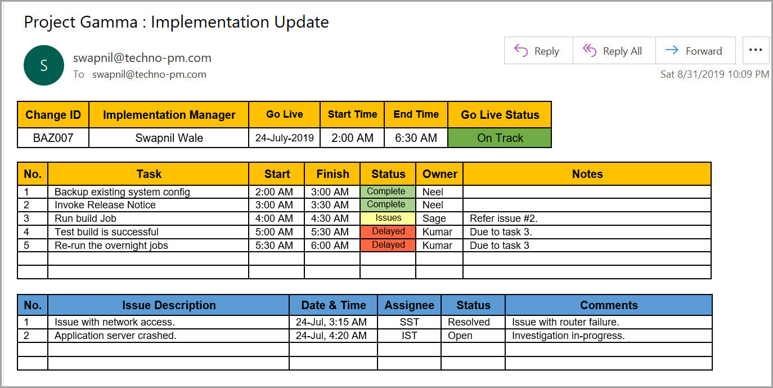Open the more actions ellipsis menu
This screenshot has width=773, height=388.
point(756,50)
